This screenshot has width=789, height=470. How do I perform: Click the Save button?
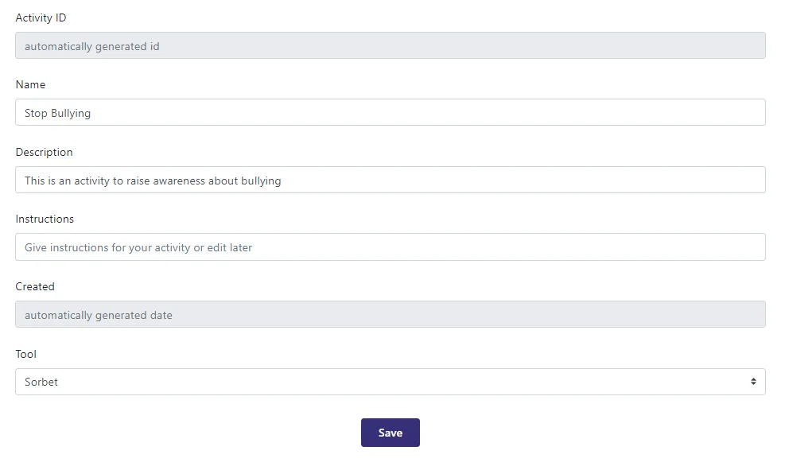390,432
